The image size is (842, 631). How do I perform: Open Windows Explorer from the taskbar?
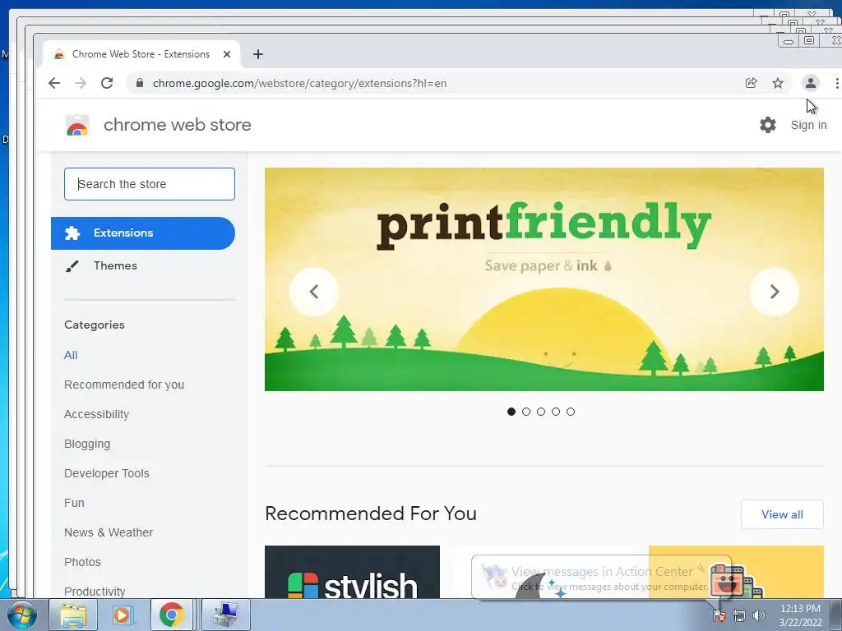click(73, 615)
